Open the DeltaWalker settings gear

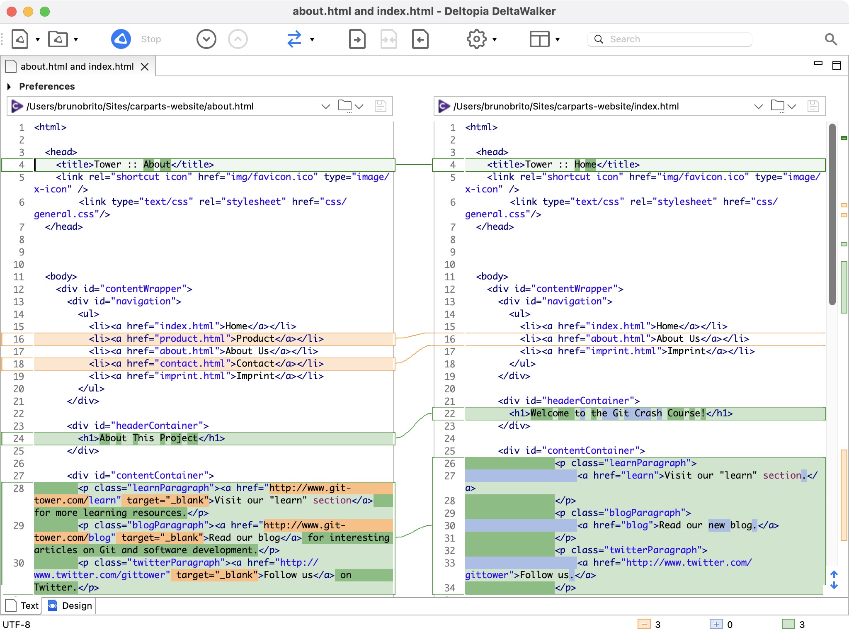pyautogui.click(x=476, y=39)
